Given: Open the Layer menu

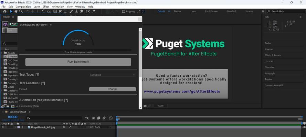Looking at the screenshot, I should 37,7.
